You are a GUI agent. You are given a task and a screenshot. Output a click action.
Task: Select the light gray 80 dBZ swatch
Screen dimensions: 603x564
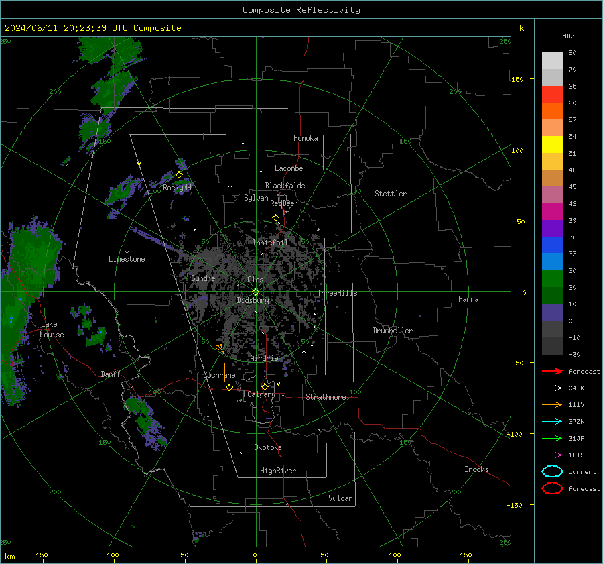tap(552, 60)
